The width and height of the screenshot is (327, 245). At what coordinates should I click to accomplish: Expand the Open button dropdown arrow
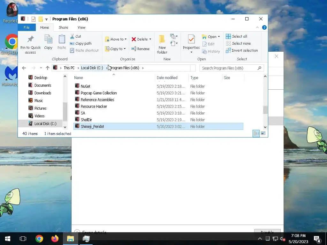[219, 37]
